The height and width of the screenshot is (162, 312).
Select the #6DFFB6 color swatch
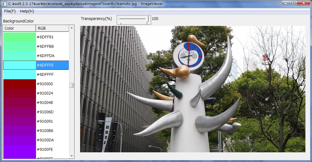tap(19, 46)
